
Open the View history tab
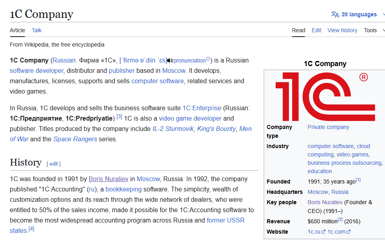tap(342, 31)
